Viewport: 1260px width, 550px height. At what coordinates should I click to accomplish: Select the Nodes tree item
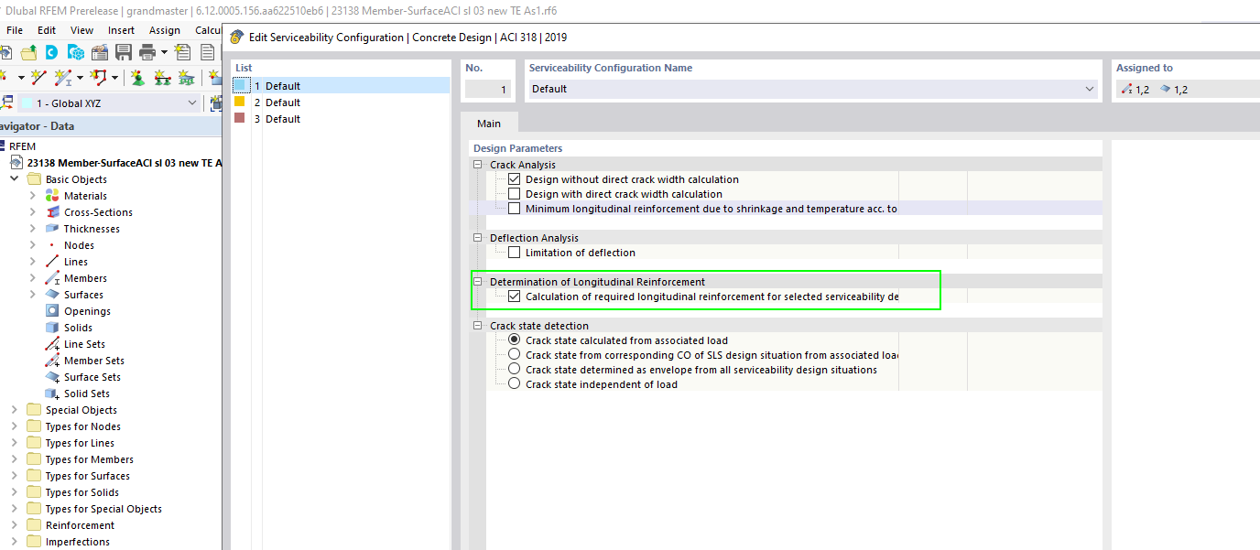[x=79, y=245]
